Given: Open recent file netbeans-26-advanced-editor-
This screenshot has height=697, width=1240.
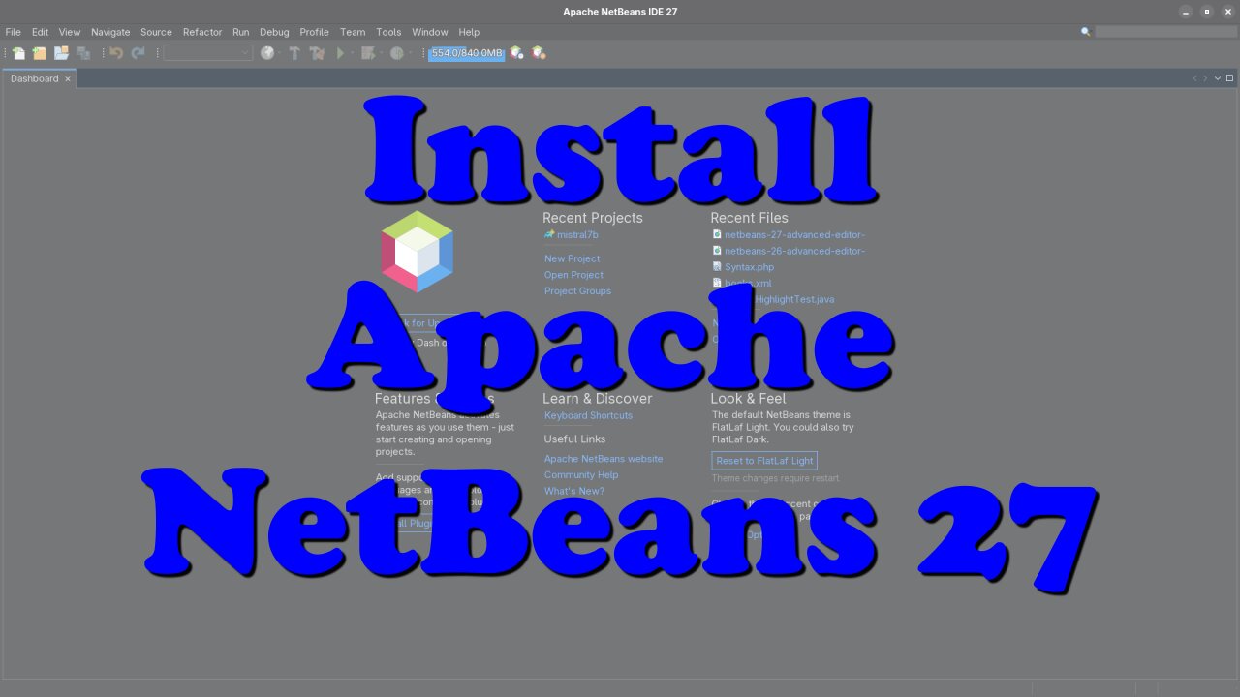Looking at the screenshot, I should [794, 251].
